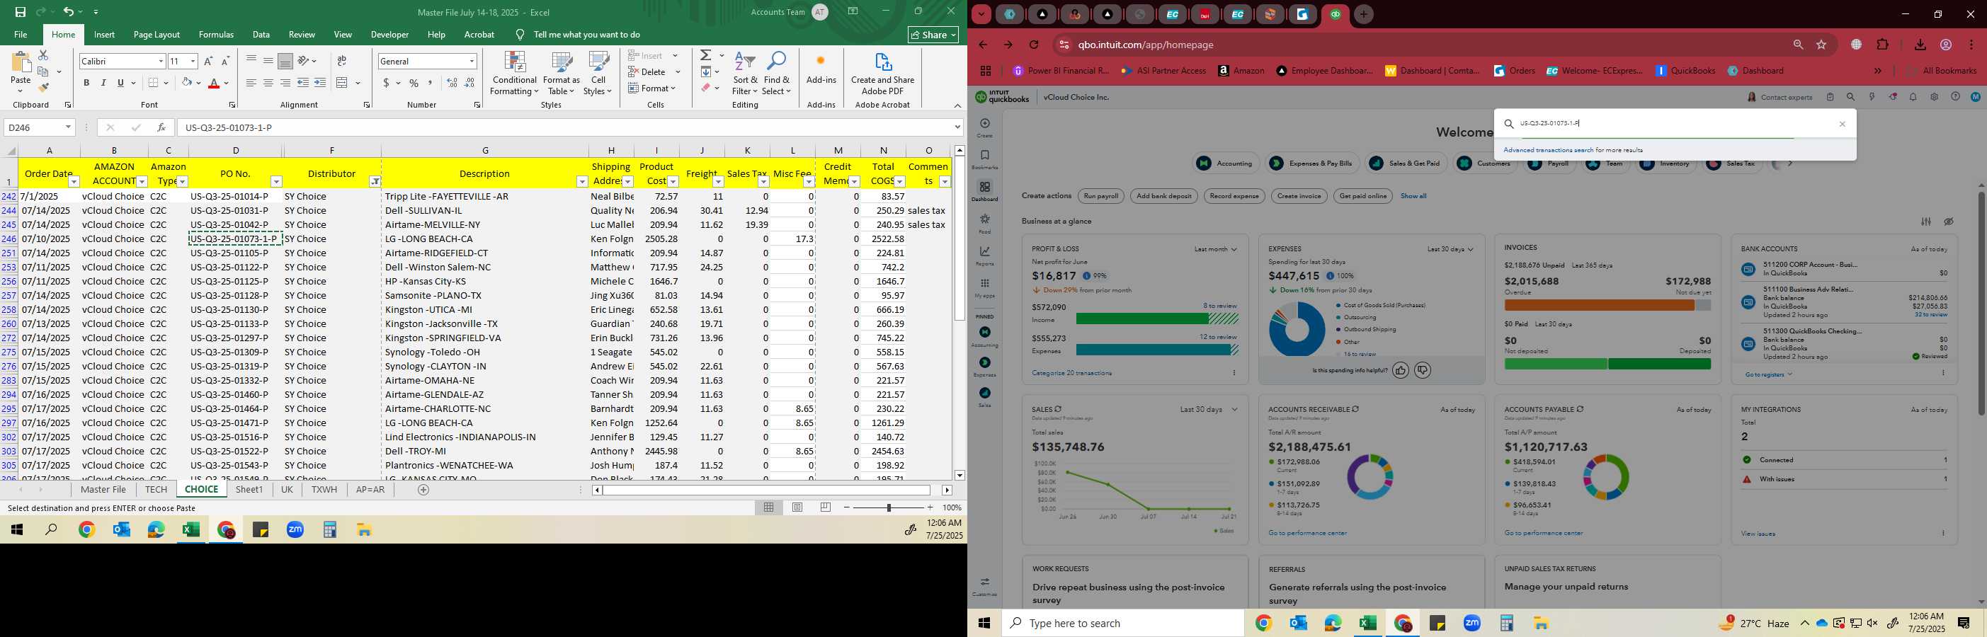Open Format as Table gallery
Viewport: 1987px width, 637px height.
561,74
